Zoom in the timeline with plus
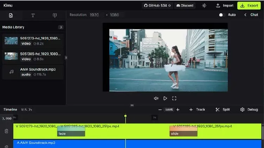Image resolution: width=264 pixels, height=148 pixels. coord(178,110)
